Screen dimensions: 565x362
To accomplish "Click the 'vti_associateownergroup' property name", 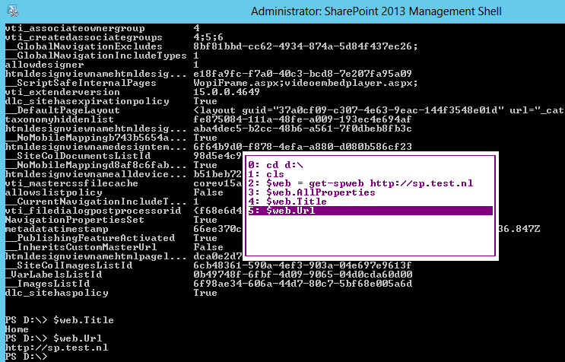I will [x=75, y=28].
